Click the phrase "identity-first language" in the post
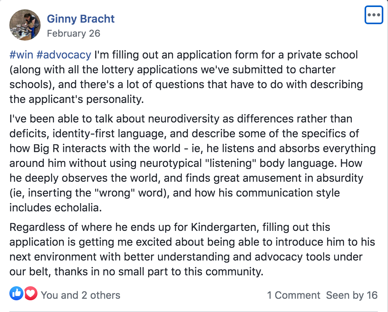Screen dimensions: 388x312 point(109,134)
